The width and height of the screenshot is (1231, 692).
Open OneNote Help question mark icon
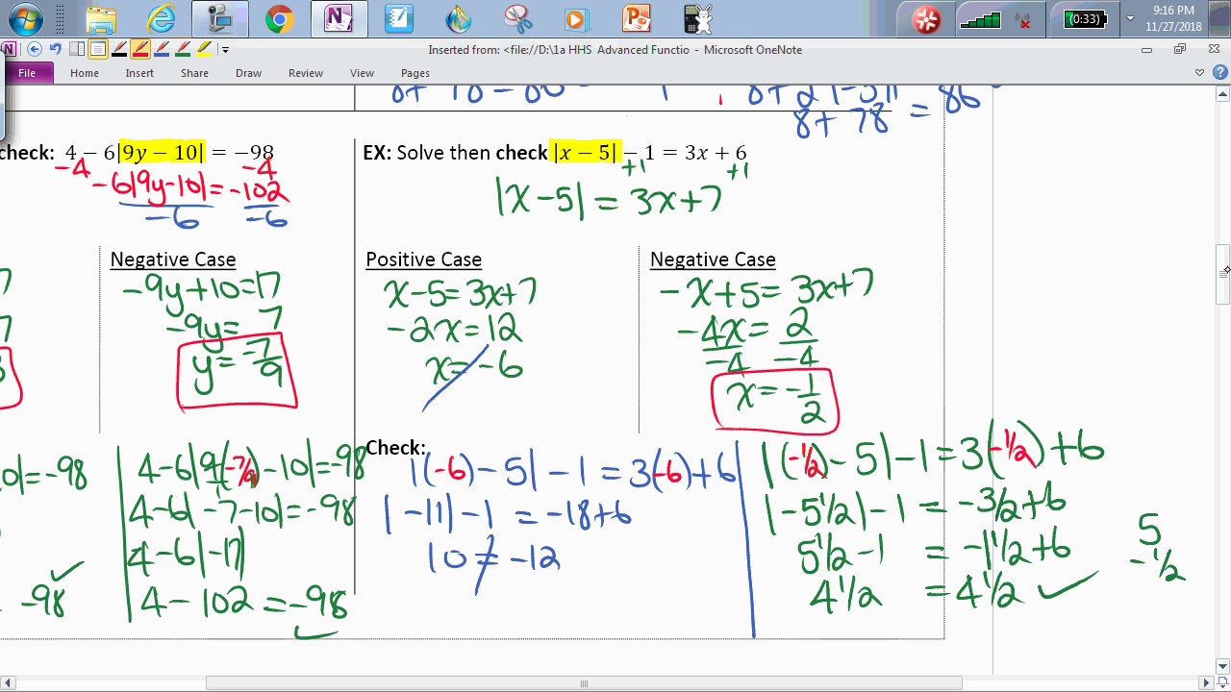coord(1220,73)
